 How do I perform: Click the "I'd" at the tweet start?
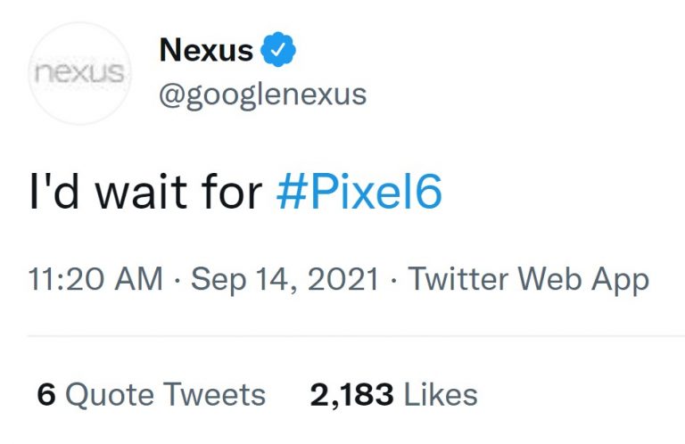pyautogui.click(x=52, y=193)
